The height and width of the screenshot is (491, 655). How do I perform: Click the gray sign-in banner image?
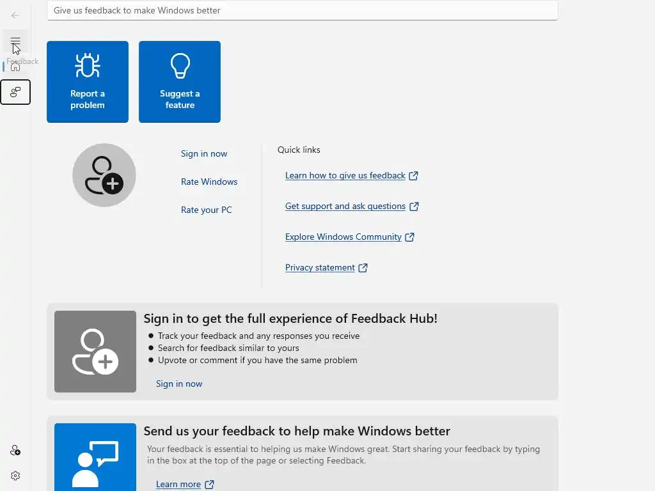(95, 352)
